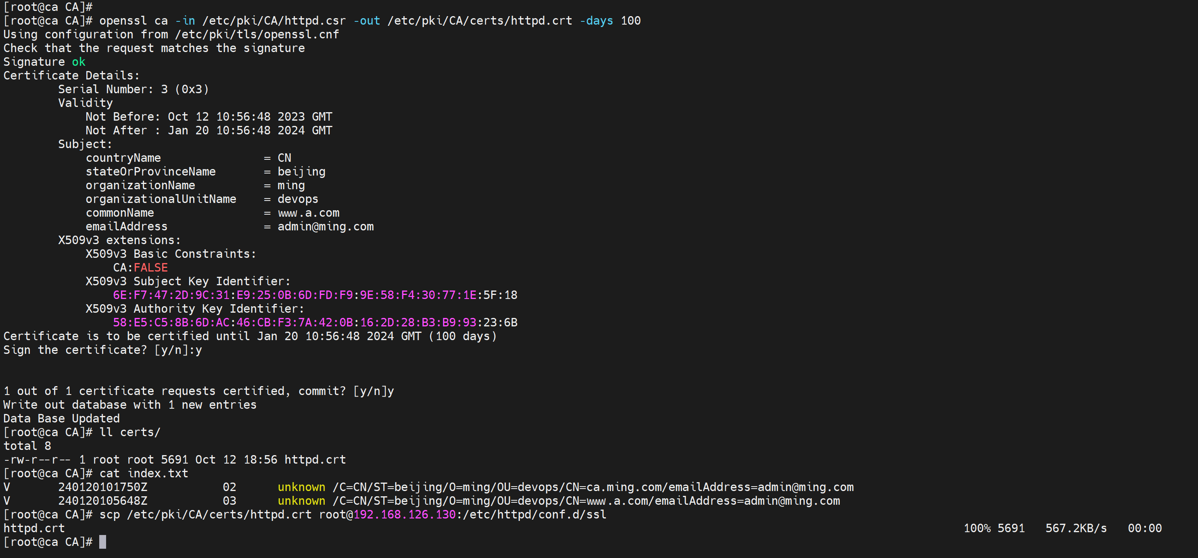The height and width of the screenshot is (558, 1198).
Task: Click the commonName value www.a.com
Action: coord(308,213)
